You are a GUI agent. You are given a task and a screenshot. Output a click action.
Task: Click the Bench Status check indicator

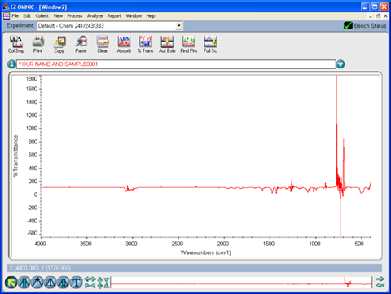pos(348,25)
